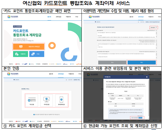The height and width of the screenshot is (130, 165).
Task: Click blue 확인 button on consent screen
Action: tap(142, 62)
